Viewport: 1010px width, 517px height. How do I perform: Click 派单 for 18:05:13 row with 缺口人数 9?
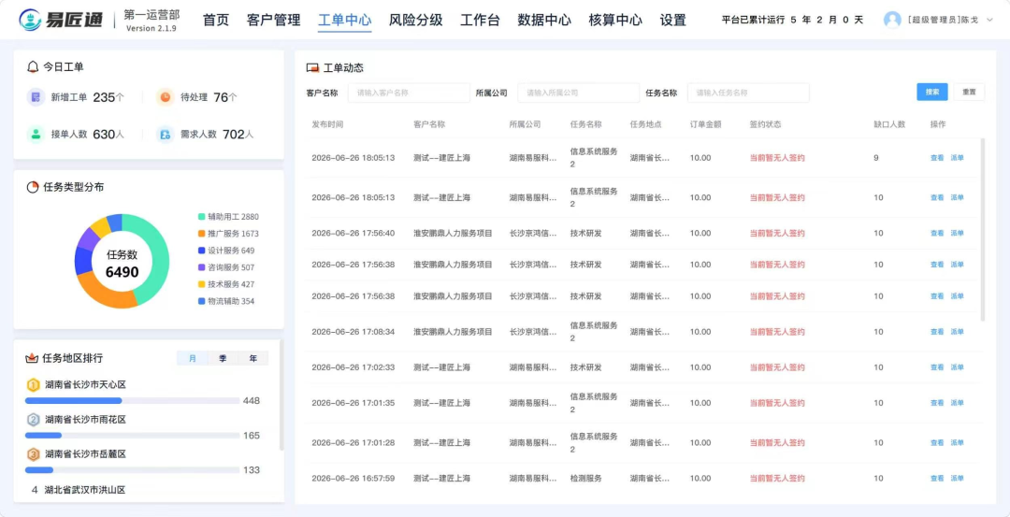(958, 158)
